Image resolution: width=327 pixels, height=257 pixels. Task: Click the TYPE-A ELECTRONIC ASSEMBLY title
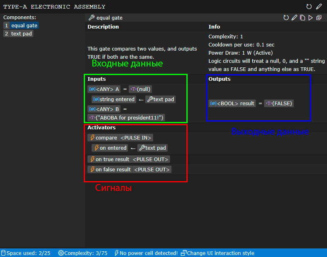tap(54, 7)
